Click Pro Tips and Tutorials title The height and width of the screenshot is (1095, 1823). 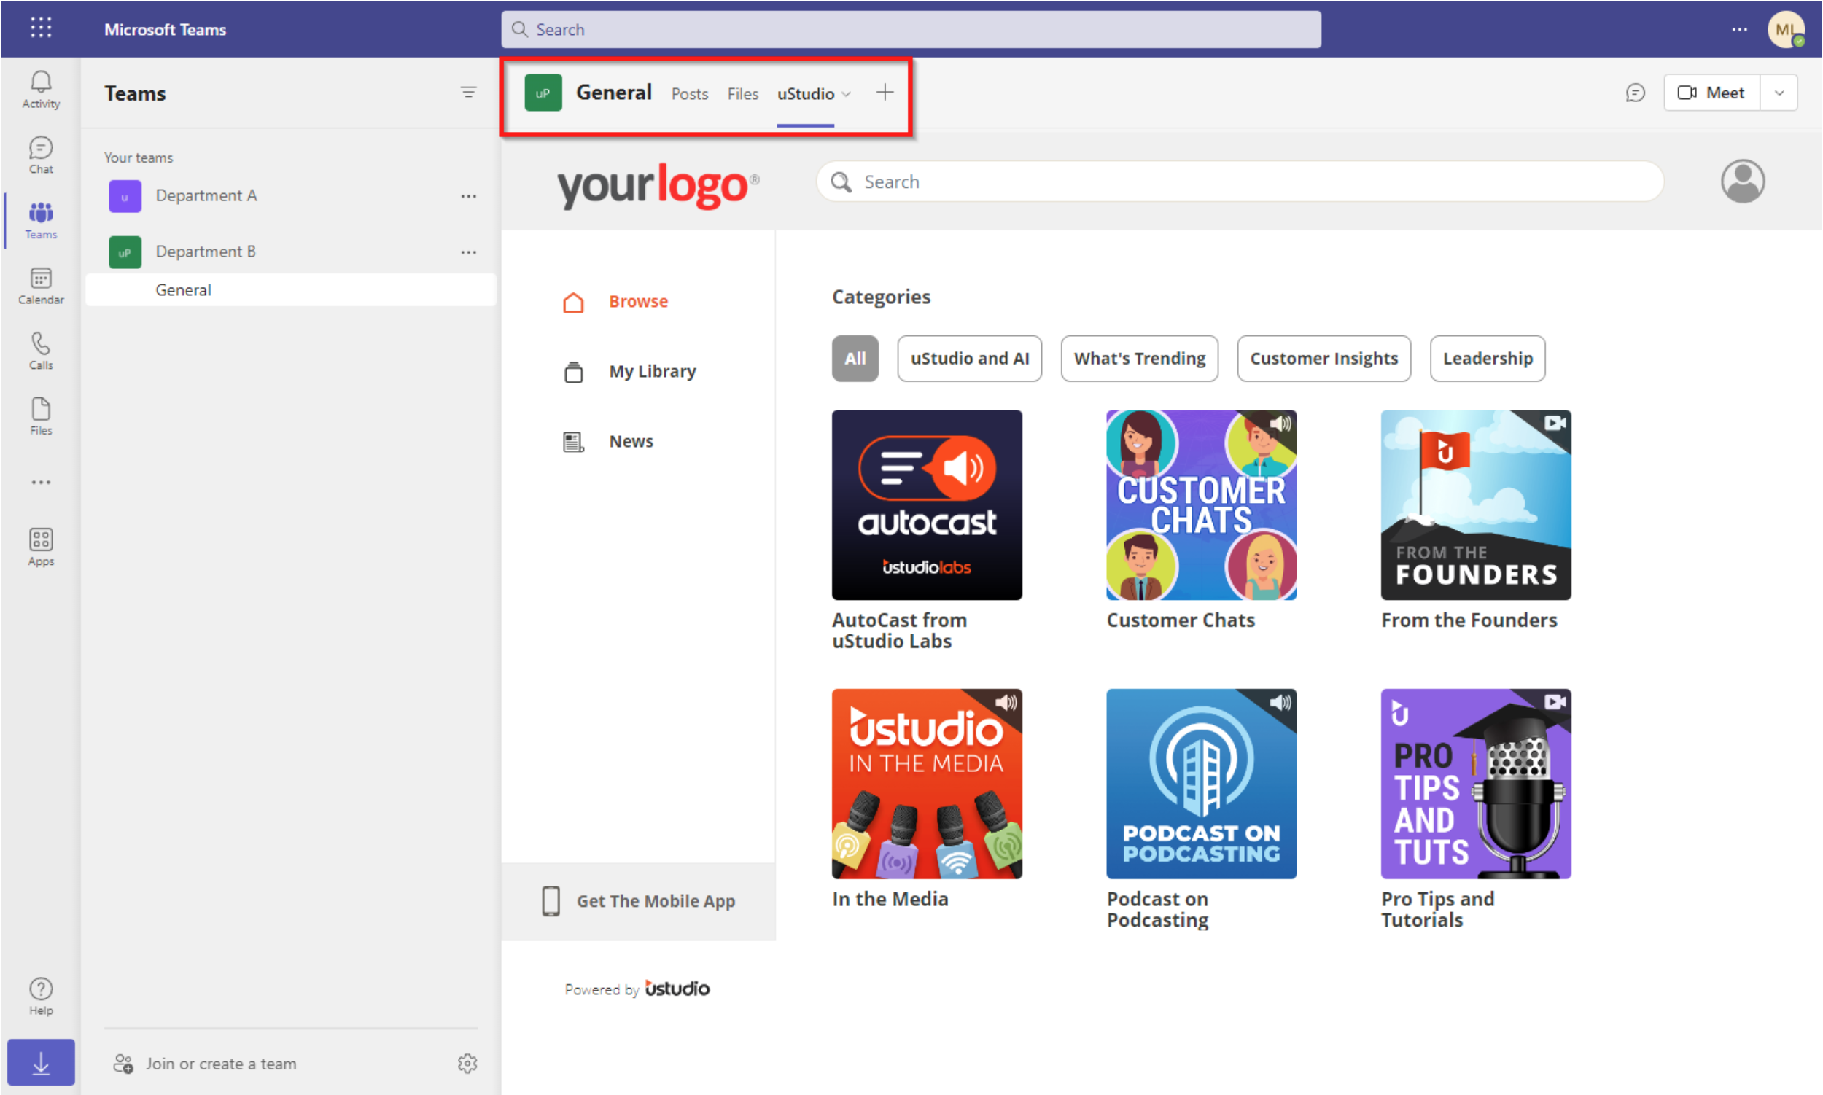(1437, 910)
